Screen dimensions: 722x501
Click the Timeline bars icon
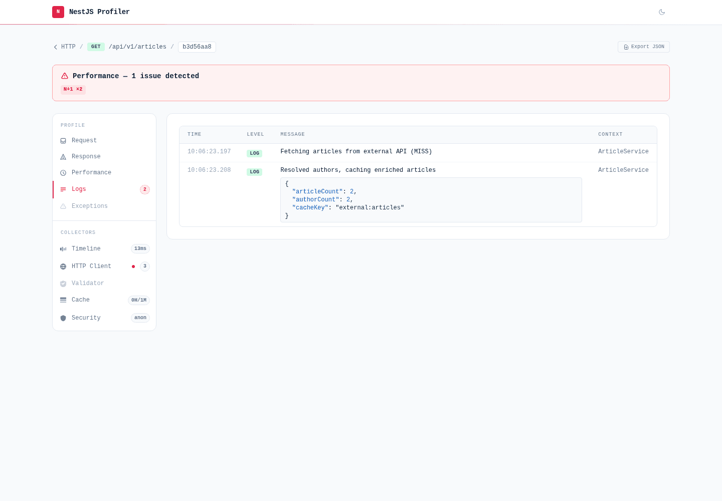[63, 249]
